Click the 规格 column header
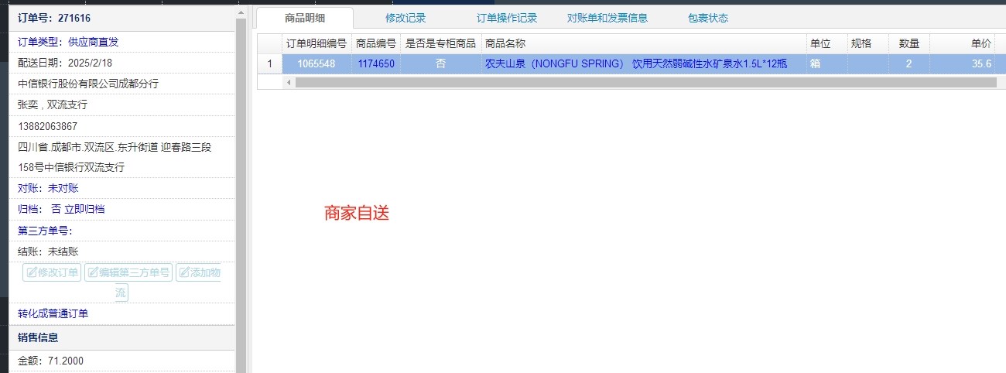Screen dimensions: 1006x373 867,44
